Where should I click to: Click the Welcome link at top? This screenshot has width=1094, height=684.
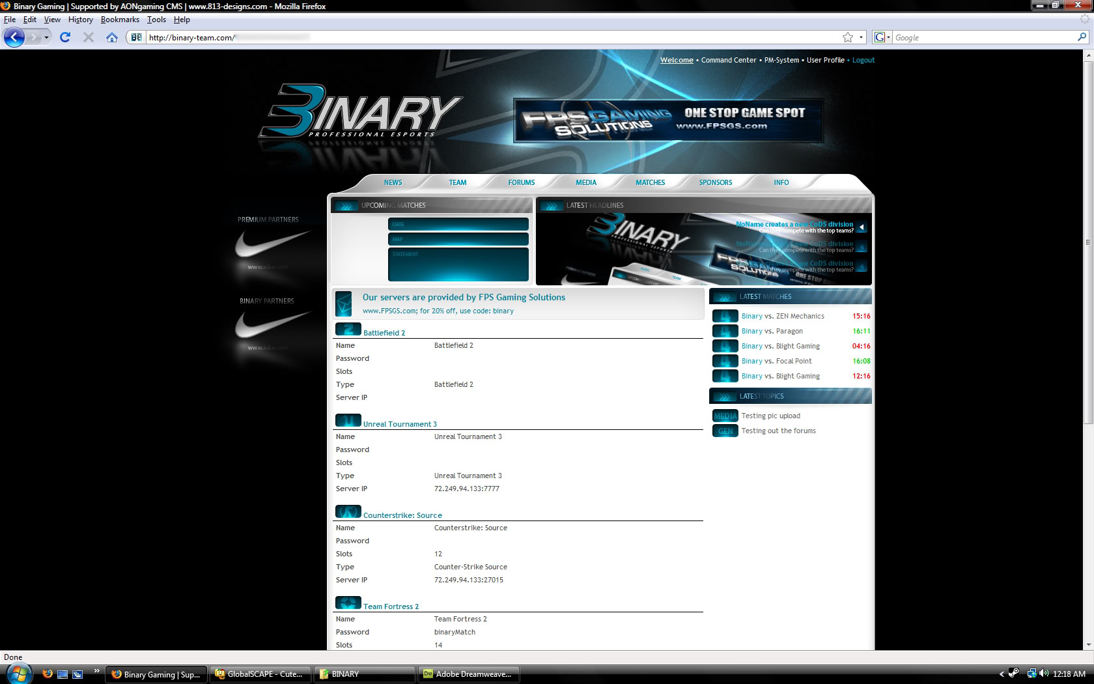tap(677, 60)
